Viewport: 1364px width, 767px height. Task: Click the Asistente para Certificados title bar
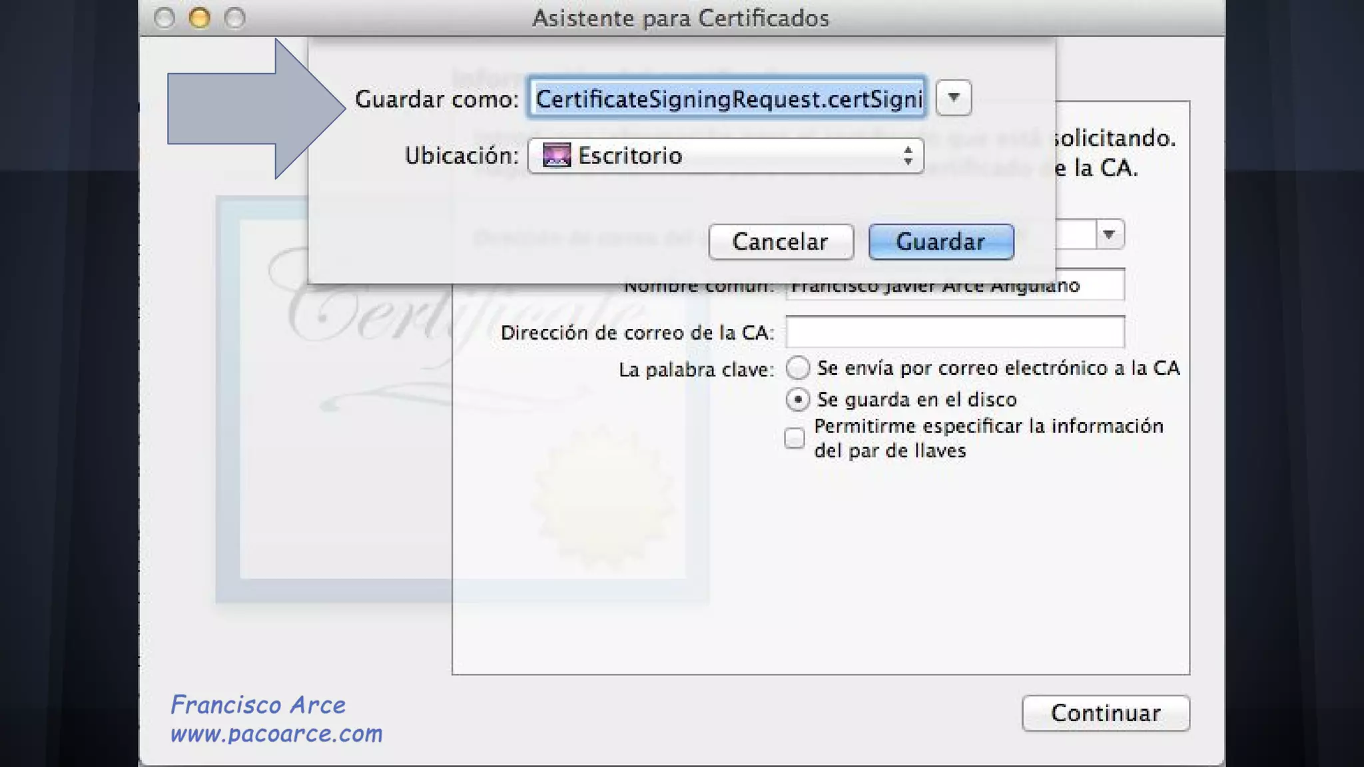click(x=680, y=18)
